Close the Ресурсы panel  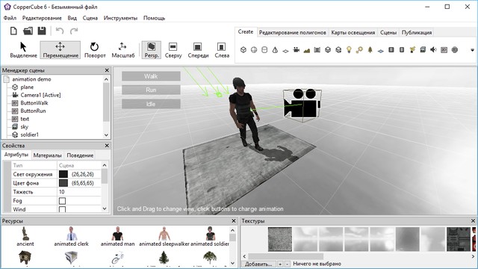pyautogui.click(x=234, y=221)
